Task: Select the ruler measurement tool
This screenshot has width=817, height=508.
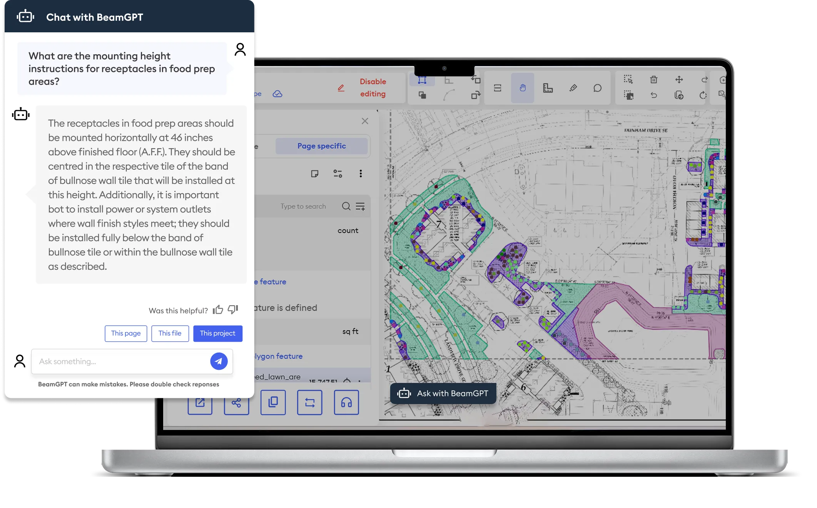Action: pos(548,88)
